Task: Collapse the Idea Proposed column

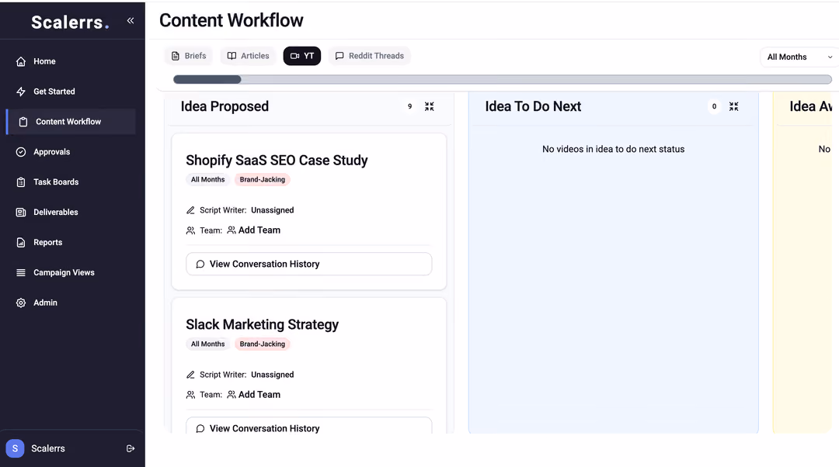Action: pos(429,106)
